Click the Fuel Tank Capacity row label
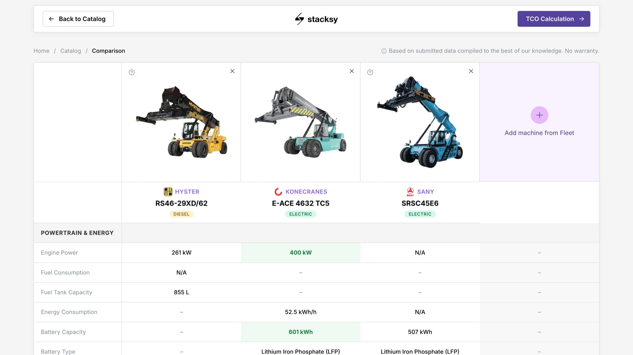 [66, 292]
